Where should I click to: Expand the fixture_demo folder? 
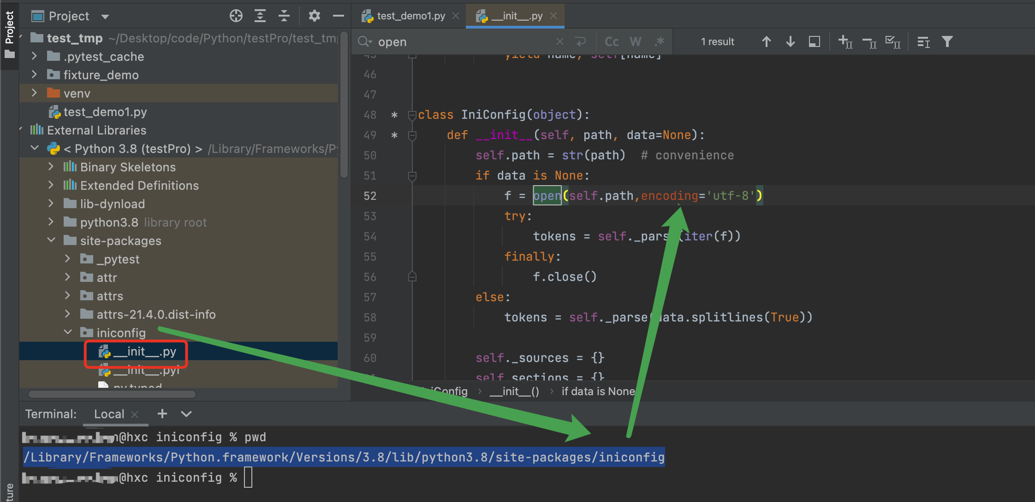click(34, 75)
